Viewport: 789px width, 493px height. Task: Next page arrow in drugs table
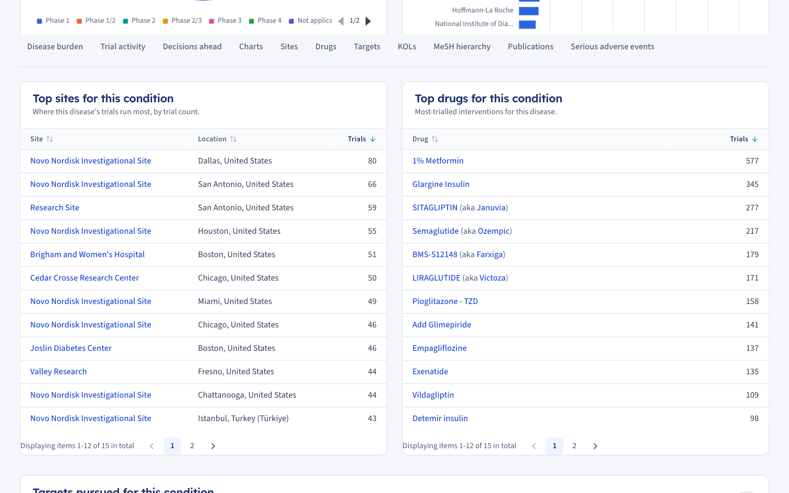point(595,446)
